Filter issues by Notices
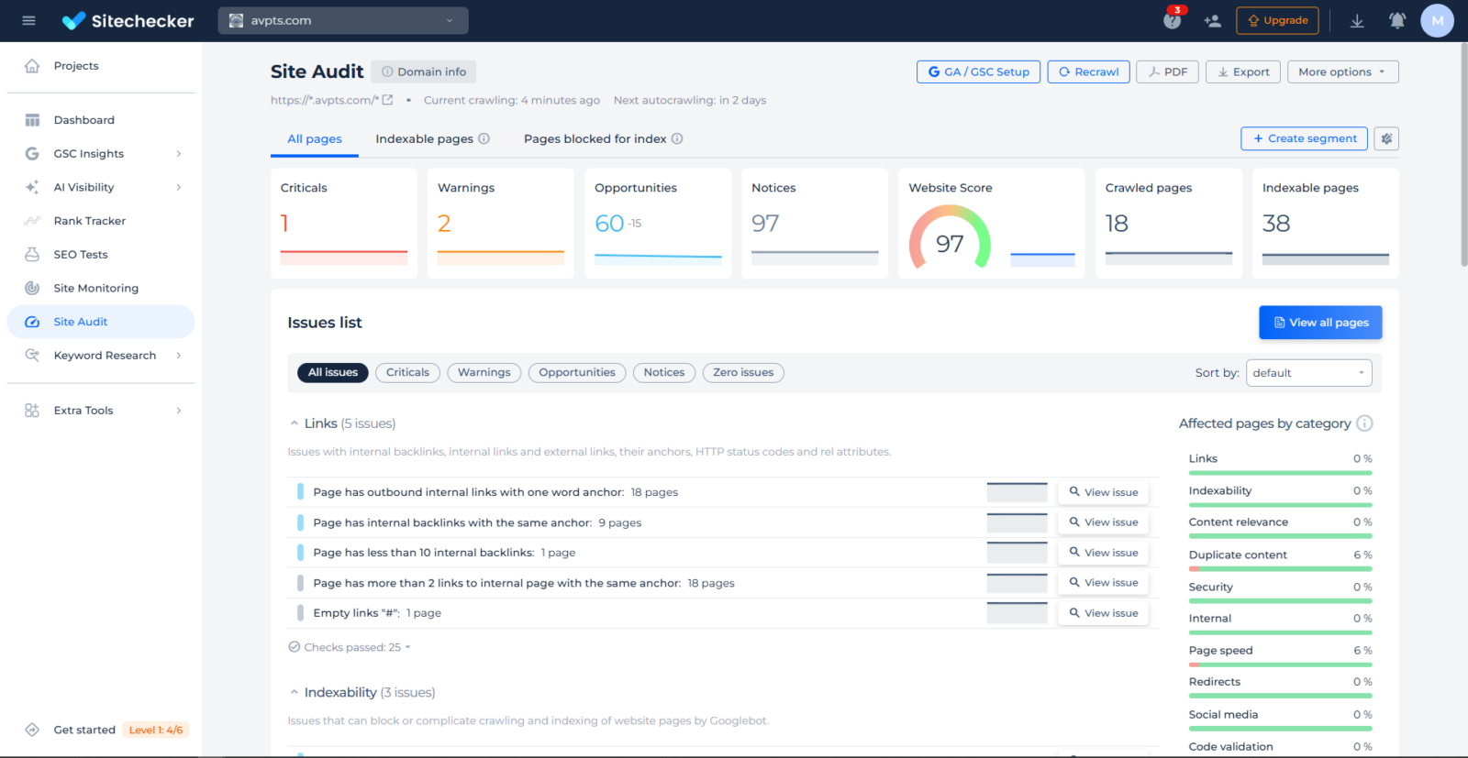The image size is (1468, 758). pos(664,372)
